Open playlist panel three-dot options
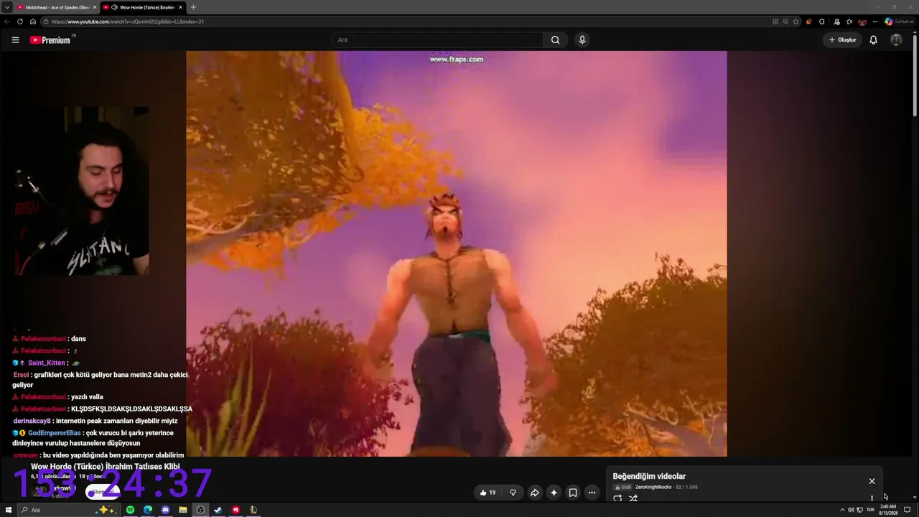 coord(872,498)
